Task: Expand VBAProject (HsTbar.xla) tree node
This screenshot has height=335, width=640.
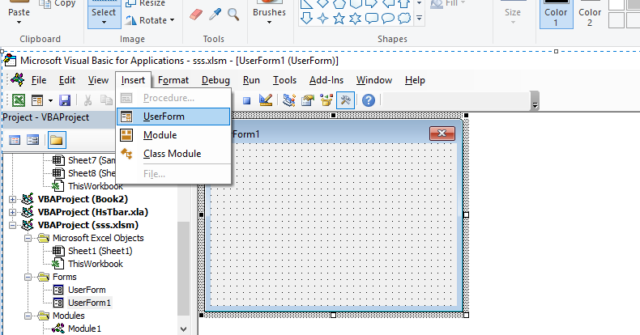Action: (x=12, y=212)
